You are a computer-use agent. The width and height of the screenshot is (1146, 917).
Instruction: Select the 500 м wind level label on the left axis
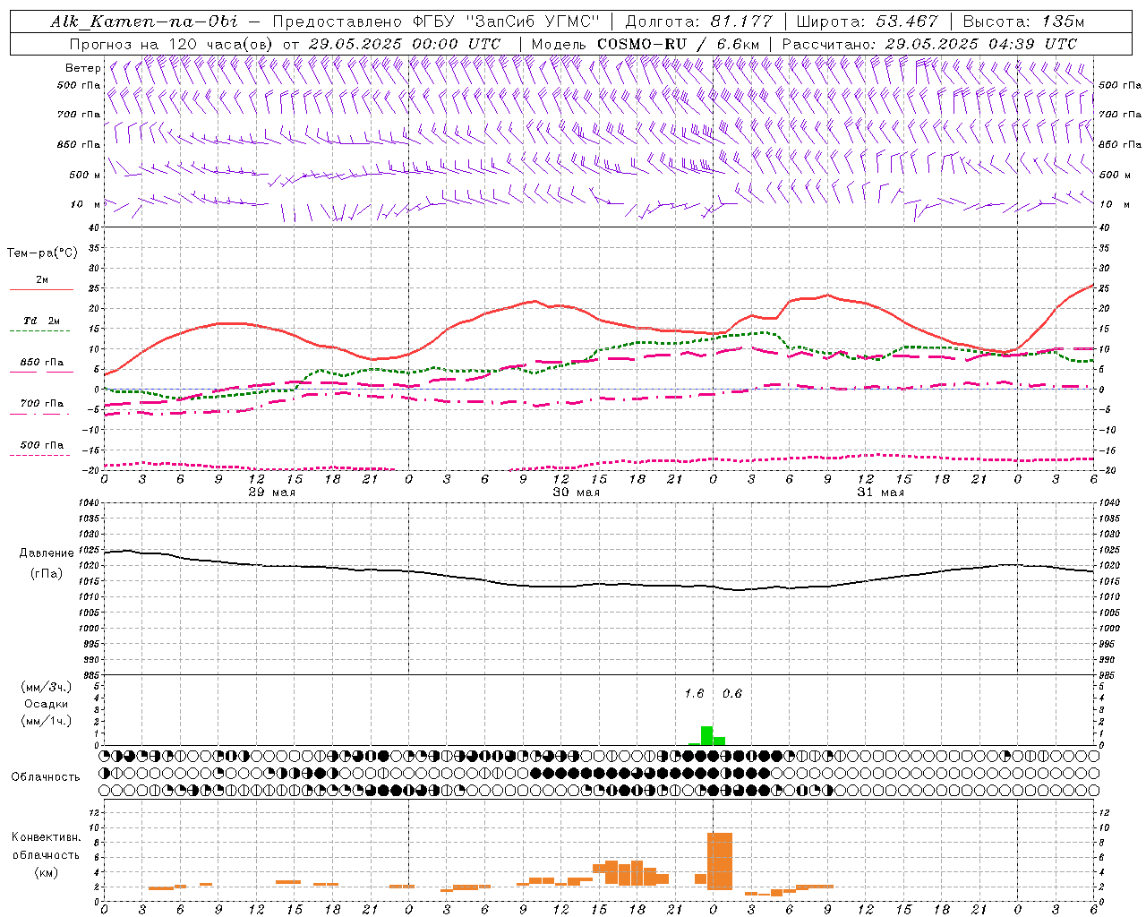[85, 175]
